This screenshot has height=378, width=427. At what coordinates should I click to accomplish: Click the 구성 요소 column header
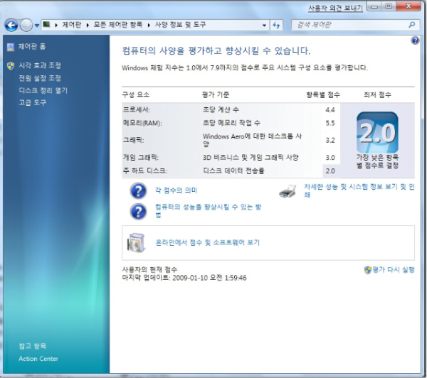click(x=136, y=94)
